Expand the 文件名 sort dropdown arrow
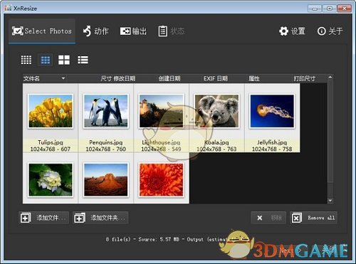The width and height of the screenshot is (356, 264). 63,78
